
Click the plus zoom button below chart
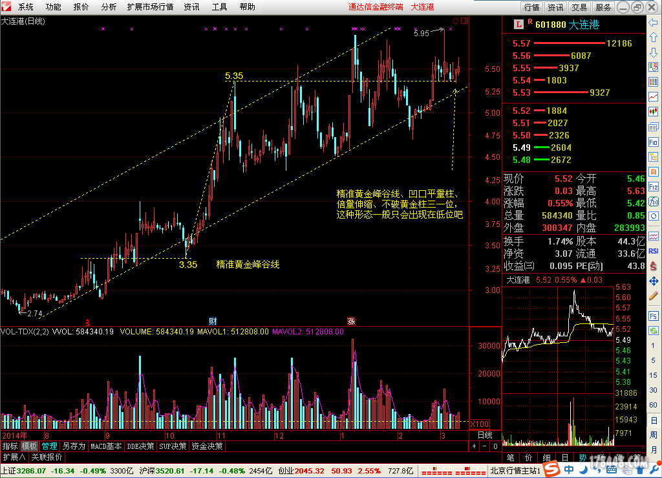pos(474,446)
